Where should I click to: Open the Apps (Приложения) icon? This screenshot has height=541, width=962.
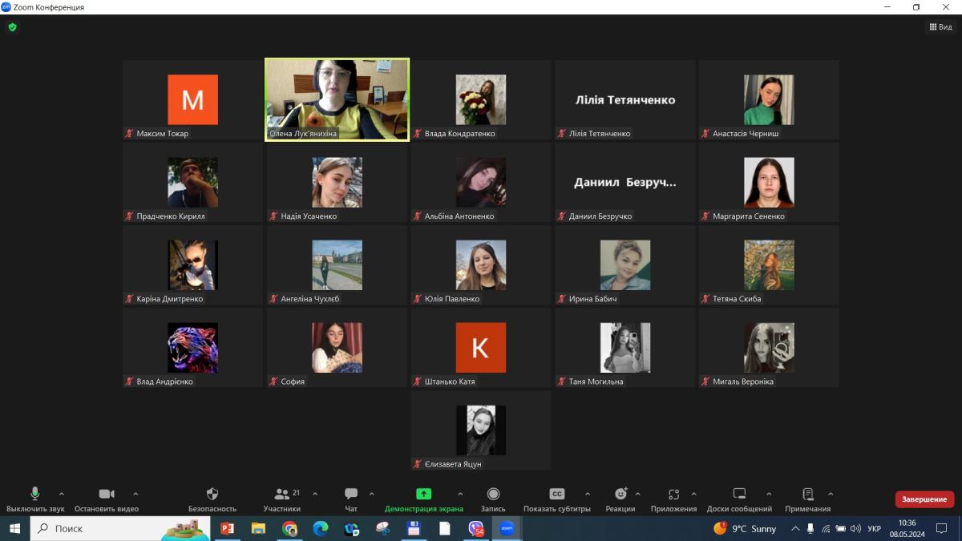673,495
